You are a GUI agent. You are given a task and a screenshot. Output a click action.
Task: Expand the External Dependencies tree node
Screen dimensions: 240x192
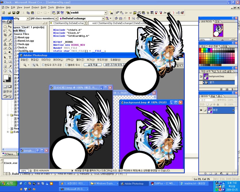(8, 132)
